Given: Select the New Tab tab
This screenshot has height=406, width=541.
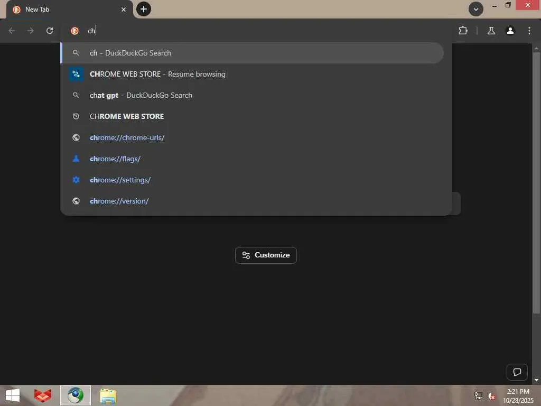Looking at the screenshot, I should (69, 10).
